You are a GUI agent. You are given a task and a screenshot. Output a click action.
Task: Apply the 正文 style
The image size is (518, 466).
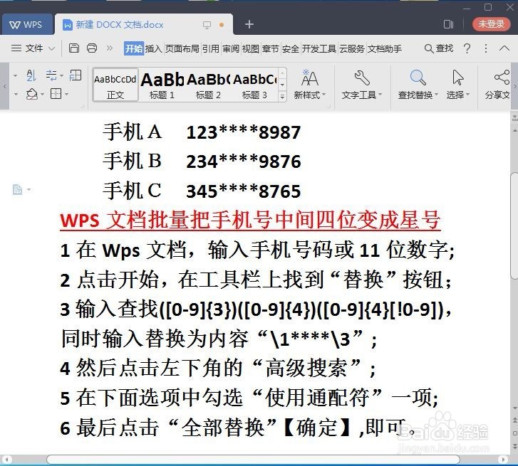click(x=115, y=85)
